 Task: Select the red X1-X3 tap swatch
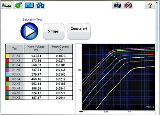(7, 61)
